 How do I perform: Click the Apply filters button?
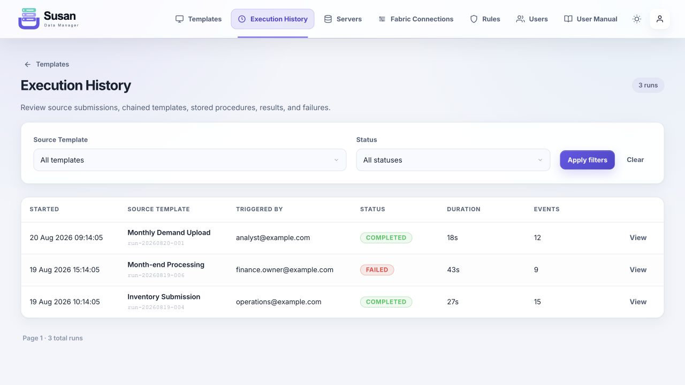coord(588,160)
